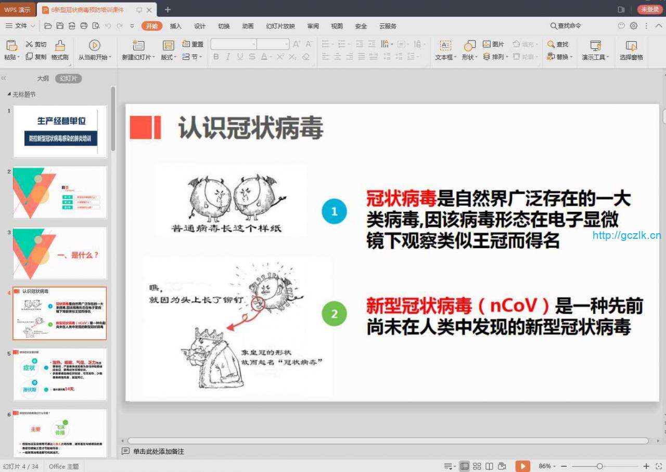Screen dimensions: 666x472
Task: Expand the File (文件) menu dropdown
Action: (21, 25)
